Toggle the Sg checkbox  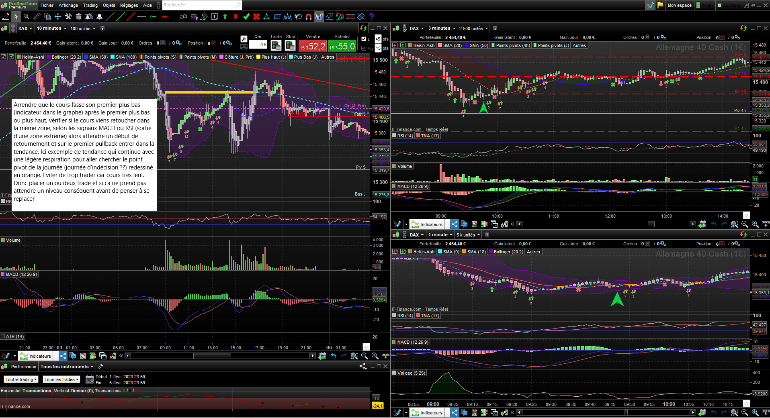coord(364,48)
